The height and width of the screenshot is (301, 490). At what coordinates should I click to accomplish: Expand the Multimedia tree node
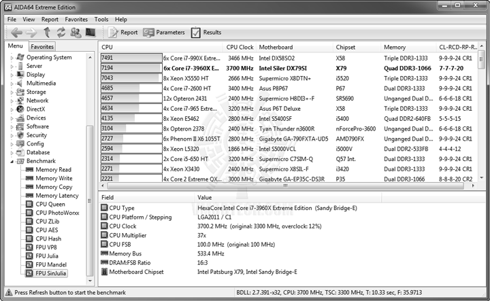(x=12, y=84)
